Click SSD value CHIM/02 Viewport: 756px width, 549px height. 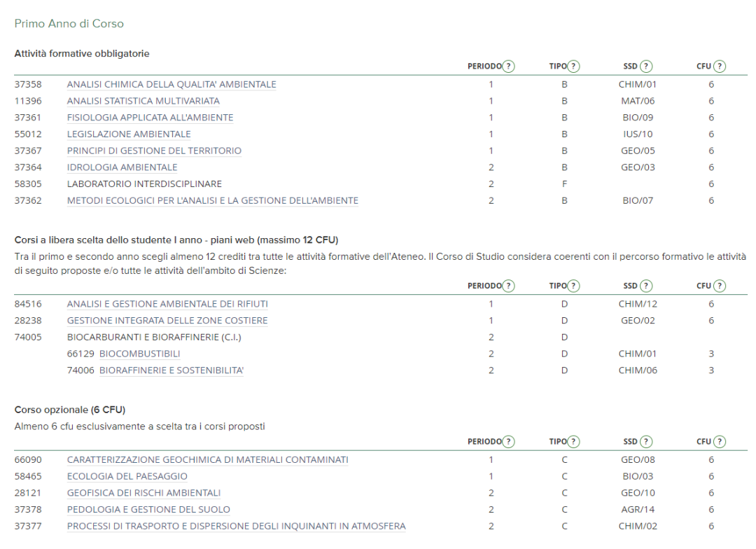(638, 526)
